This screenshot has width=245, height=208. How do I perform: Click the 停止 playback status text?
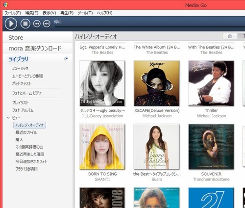point(58,22)
